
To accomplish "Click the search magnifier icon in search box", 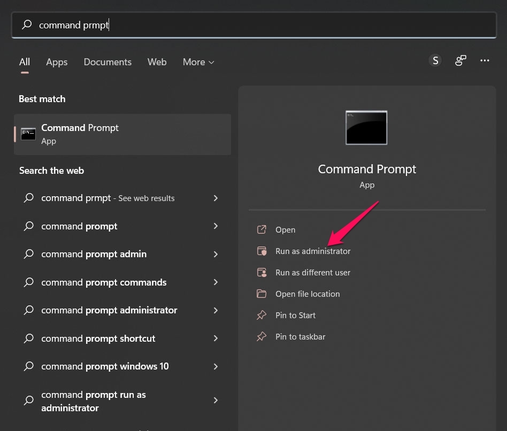I will (x=27, y=25).
